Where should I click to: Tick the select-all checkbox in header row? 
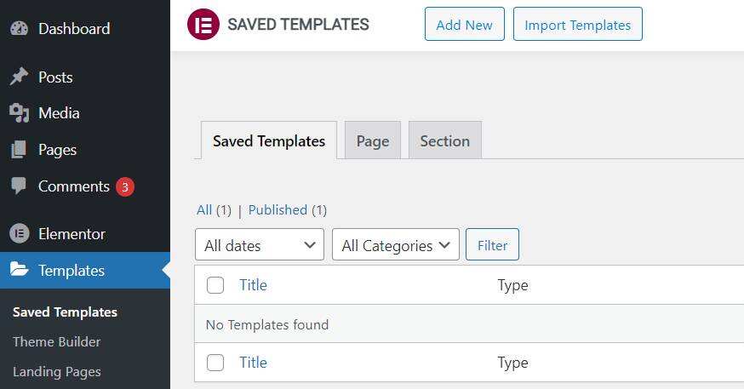click(x=215, y=285)
